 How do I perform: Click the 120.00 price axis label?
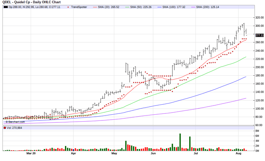[x=260, y=100]
